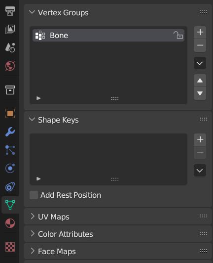Screen dimensions: 213x263
Task: Open the Object properties tab
Action: point(10,113)
